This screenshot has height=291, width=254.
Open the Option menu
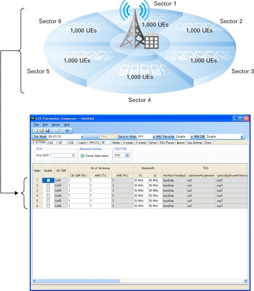[x=56, y=125]
